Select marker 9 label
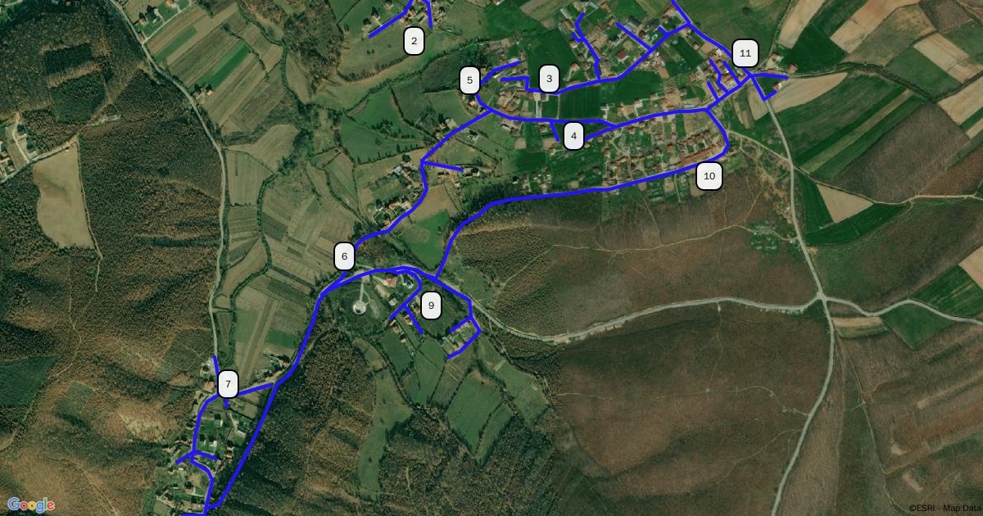This screenshot has height=516, width=983. click(431, 306)
